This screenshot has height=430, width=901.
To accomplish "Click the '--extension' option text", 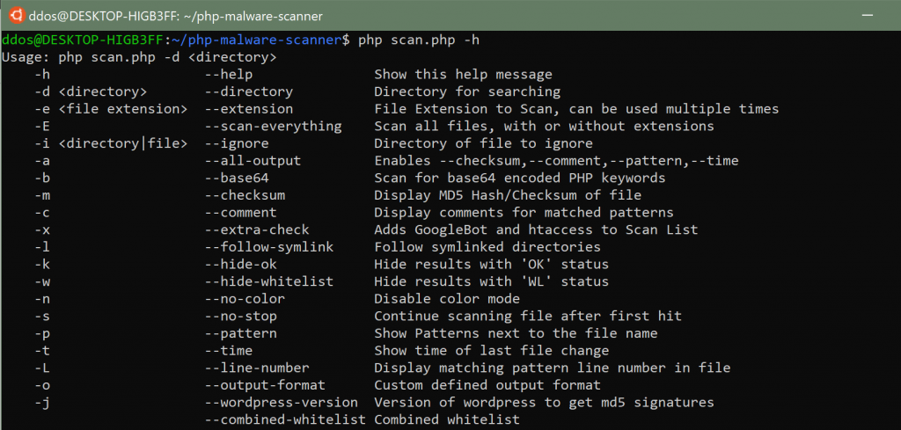I will (249, 109).
